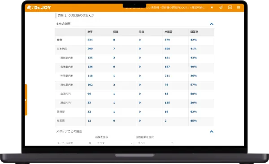Click the 68 unanswered cell
This screenshot has width=269, height=164.
[x=166, y=94]
